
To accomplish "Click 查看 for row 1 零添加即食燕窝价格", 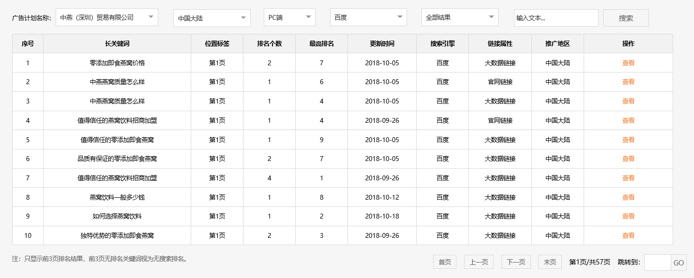I will click(x=628, y=63).
